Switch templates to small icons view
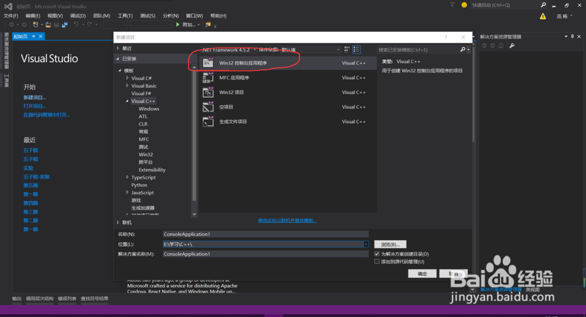This screenshot has height=317, width=586. 347,49
